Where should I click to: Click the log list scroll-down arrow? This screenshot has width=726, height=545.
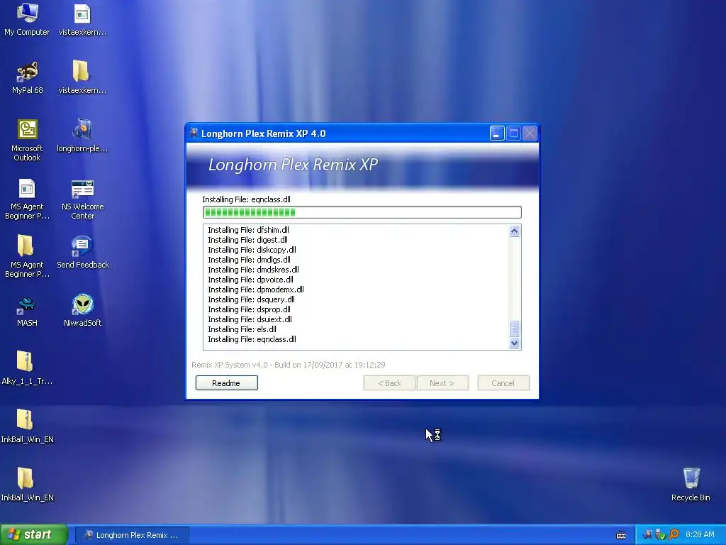coord(515,343)
